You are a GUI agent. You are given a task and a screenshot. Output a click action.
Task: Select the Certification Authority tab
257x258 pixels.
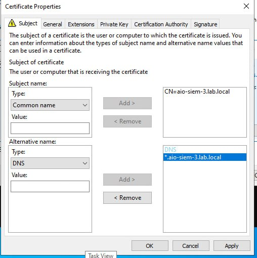pyautogui.click(x=161, y=24)
